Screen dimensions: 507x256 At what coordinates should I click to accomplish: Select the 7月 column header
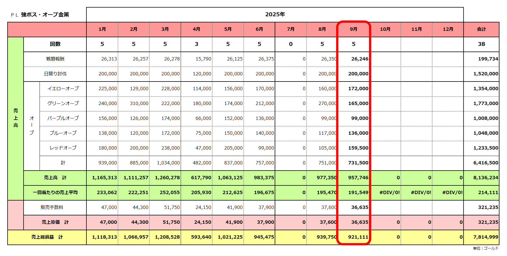(x=291, y=29)
